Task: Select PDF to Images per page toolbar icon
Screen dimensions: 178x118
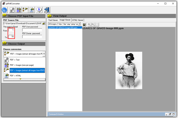Action: point(19,10)
